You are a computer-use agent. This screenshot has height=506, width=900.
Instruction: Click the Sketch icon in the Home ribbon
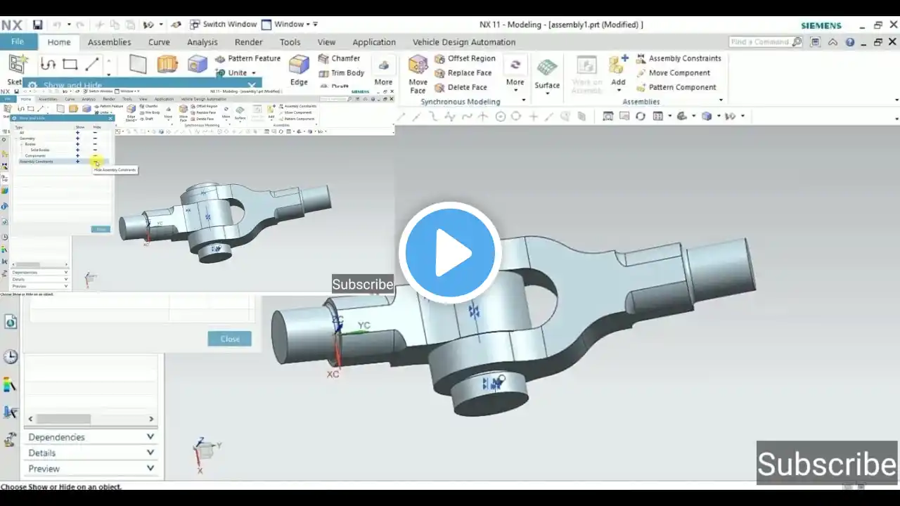click(17, 65)
